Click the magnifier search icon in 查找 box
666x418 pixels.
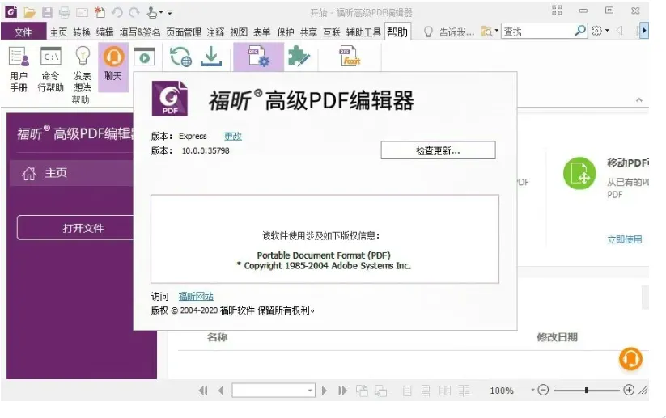click(580, 31)
